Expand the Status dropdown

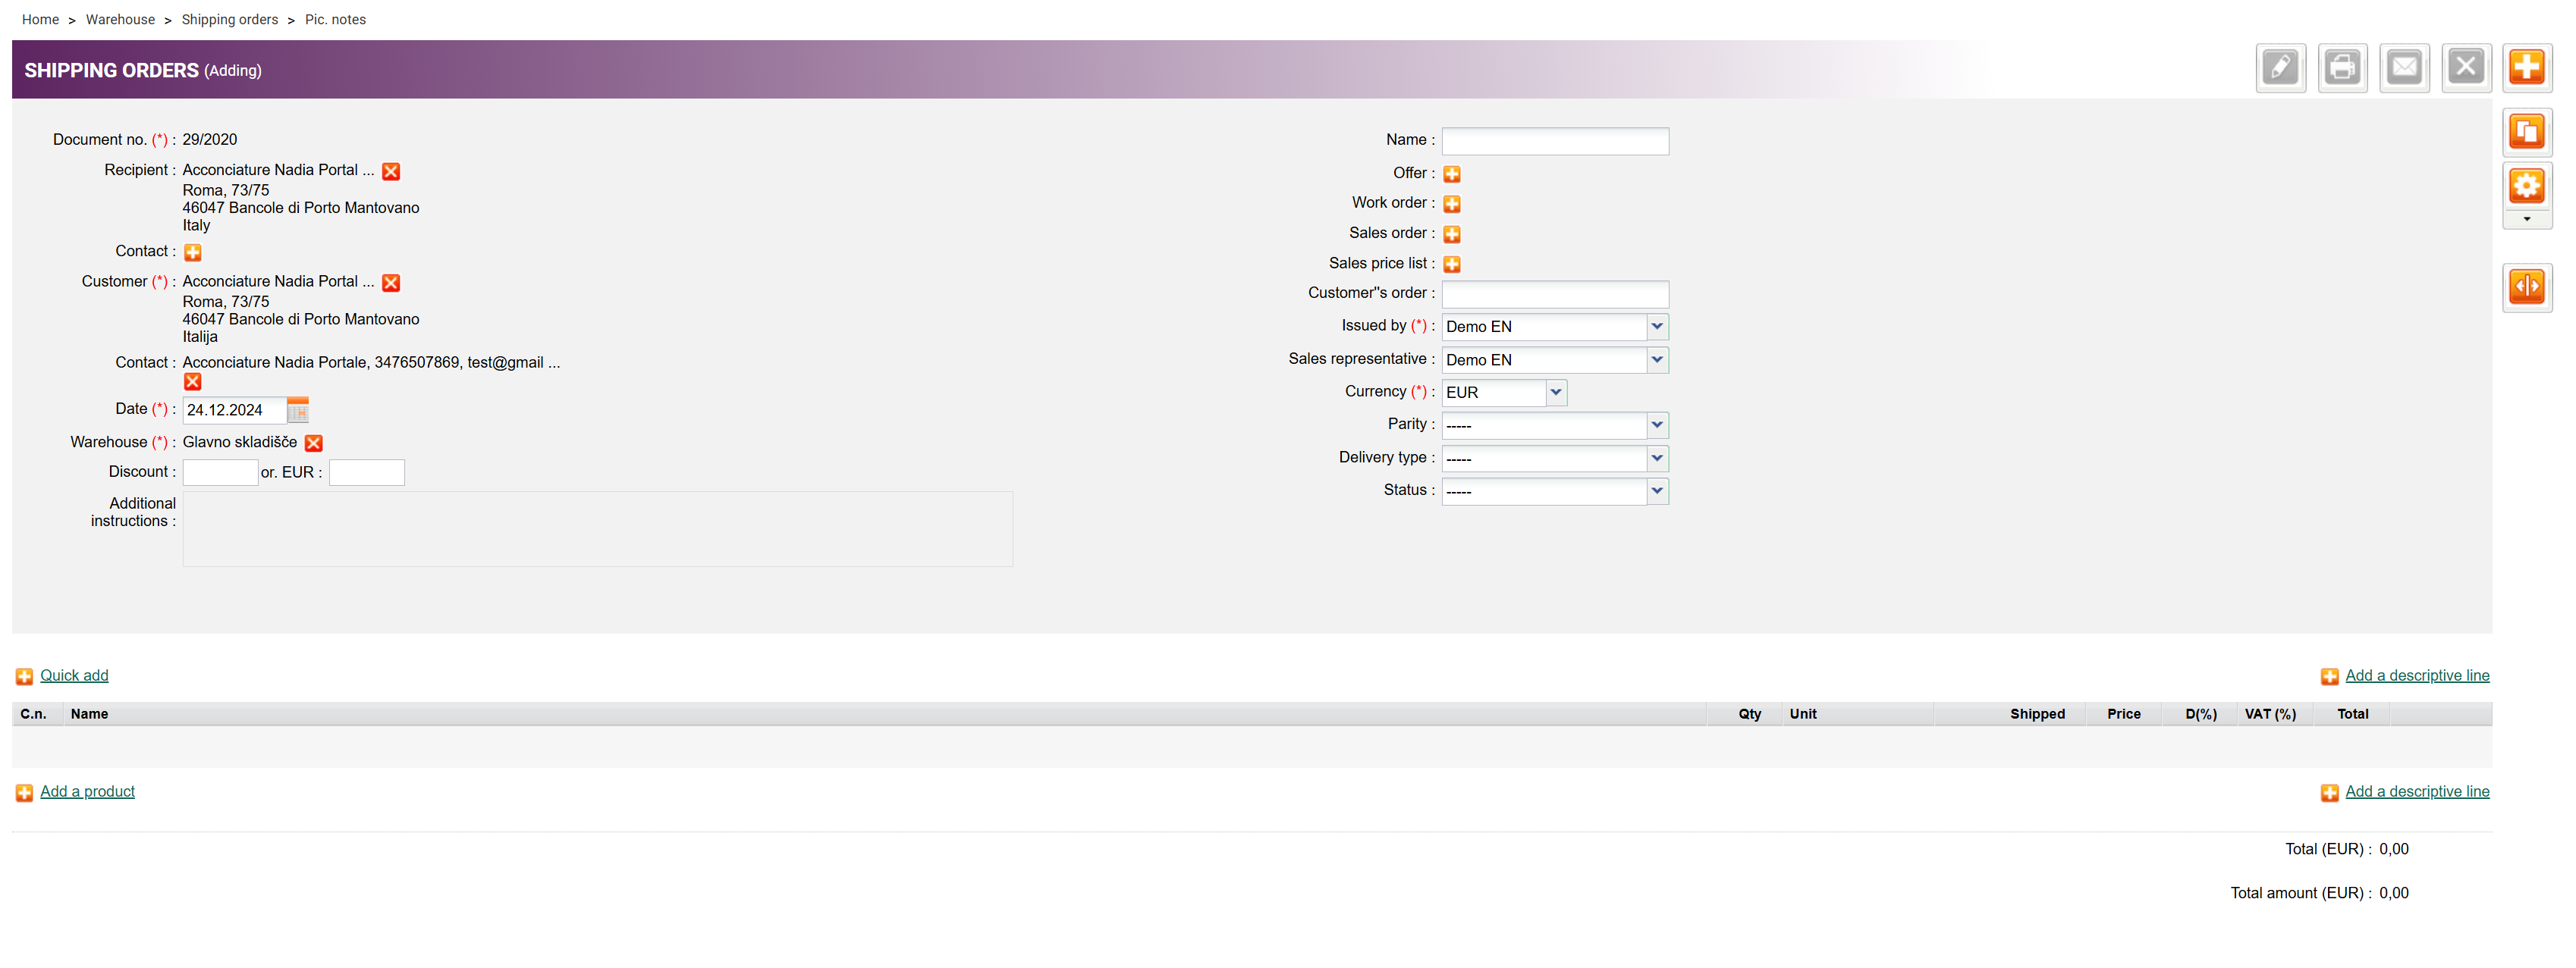click(1656, 491)
